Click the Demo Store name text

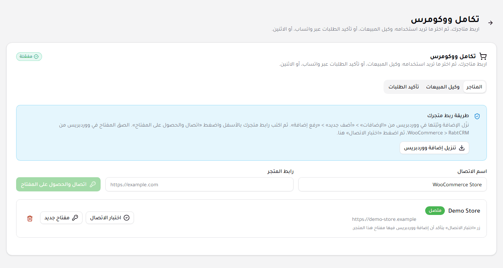464,211
